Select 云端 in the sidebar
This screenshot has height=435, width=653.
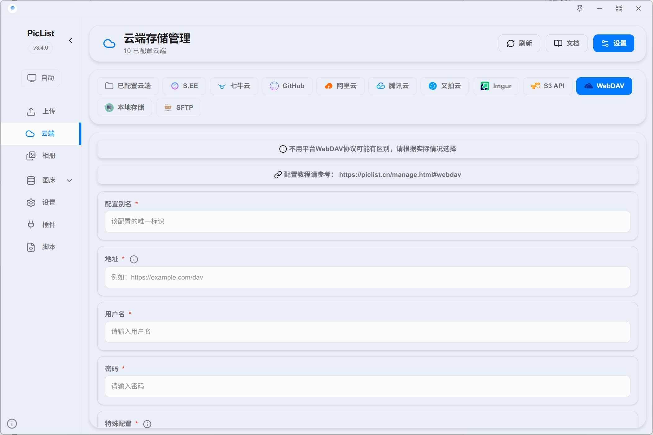click(41, 133)
